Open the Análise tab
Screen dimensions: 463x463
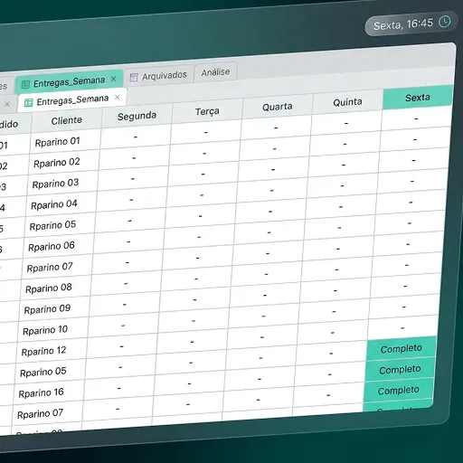pyautogui.click(x=215, y=72)
